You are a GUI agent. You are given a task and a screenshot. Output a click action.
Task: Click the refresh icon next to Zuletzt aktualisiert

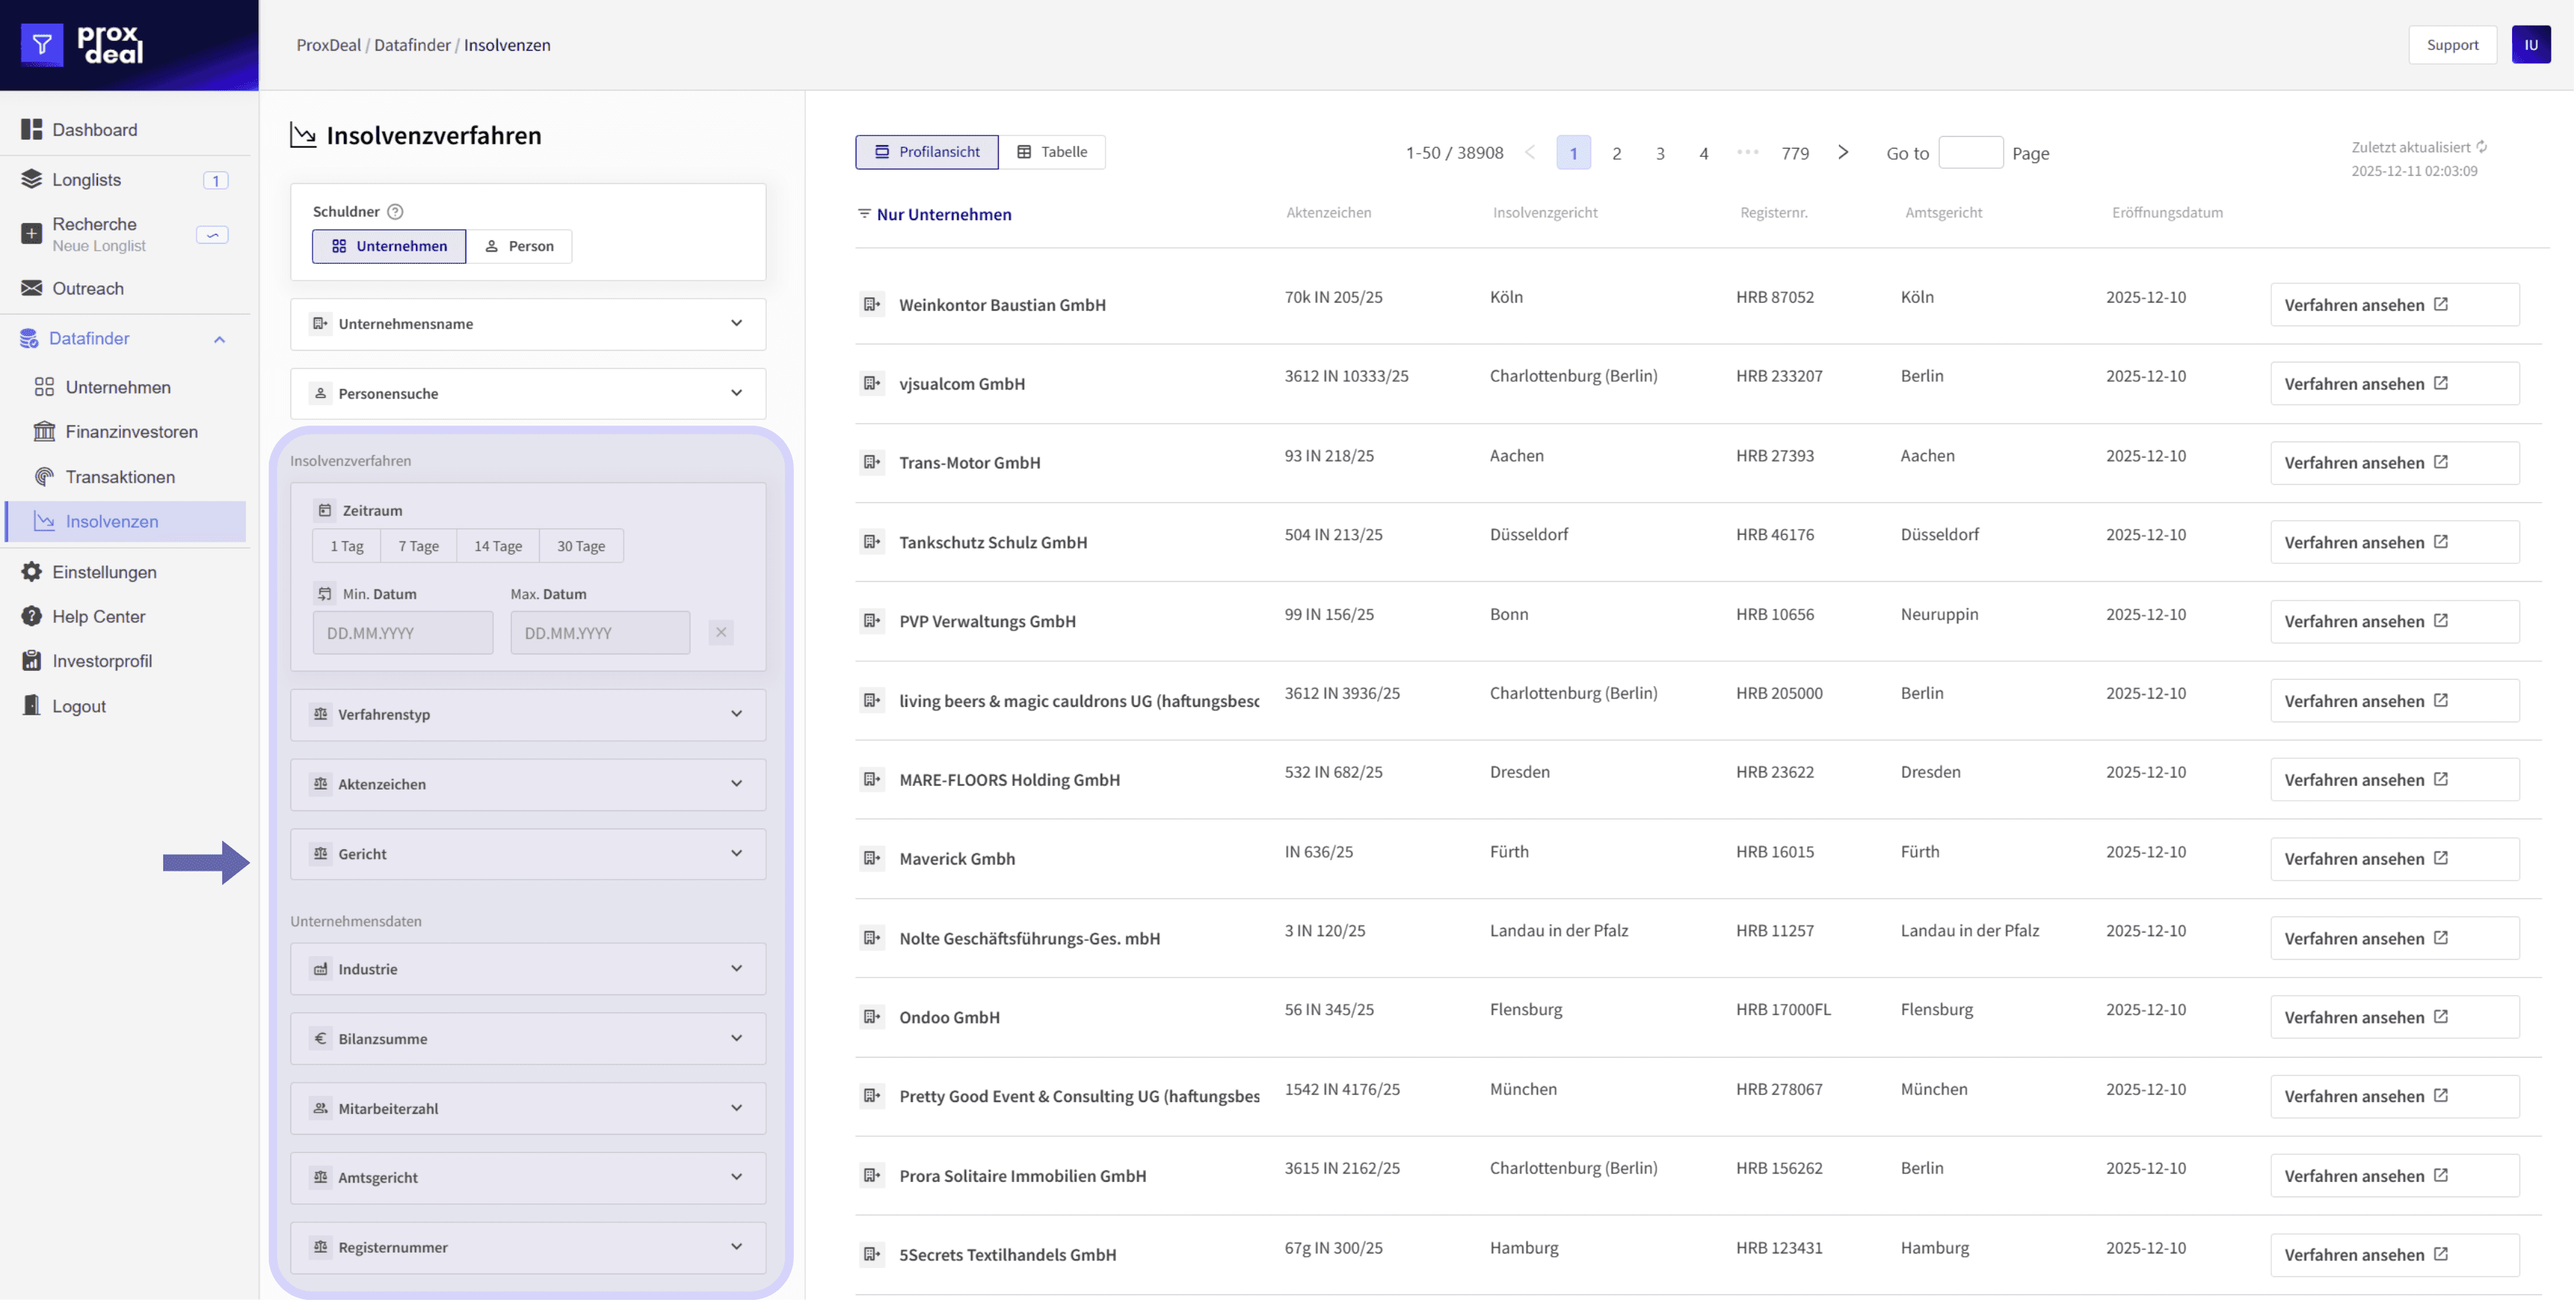click(x=2482, y=147)
